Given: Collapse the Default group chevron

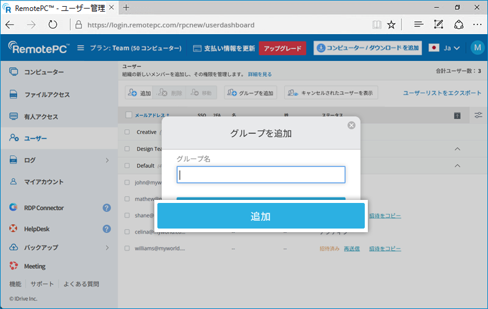Looking at the screenshot, I should pos(457,166).
